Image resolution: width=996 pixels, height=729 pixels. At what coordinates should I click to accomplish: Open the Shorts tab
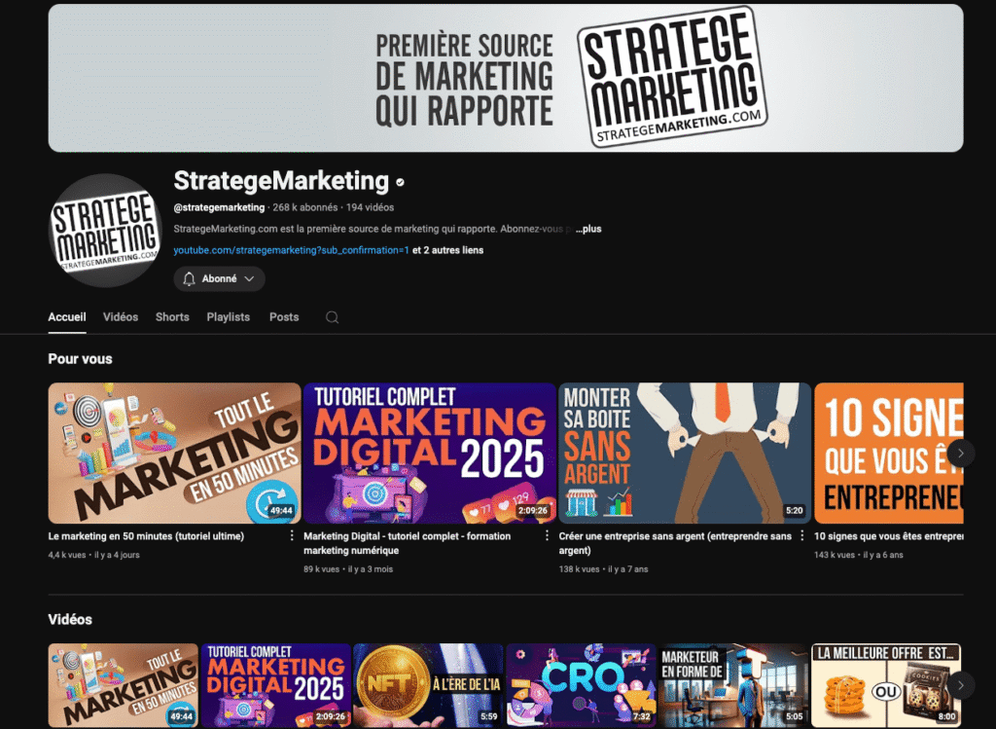(x=172, y=317)
